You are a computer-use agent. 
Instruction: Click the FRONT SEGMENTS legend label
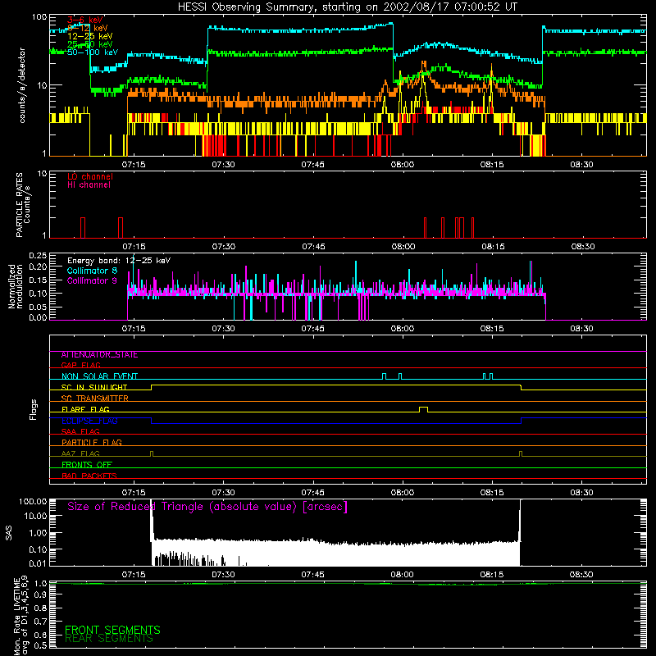(112, 630)
